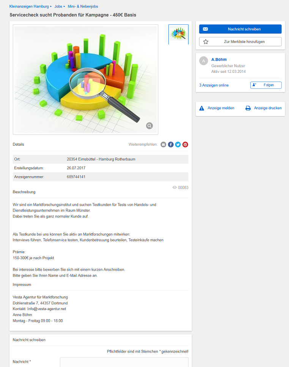Screen dimensions: 289x367
Task: Click the star icon for Merkliste
Action: click(206, 42)
